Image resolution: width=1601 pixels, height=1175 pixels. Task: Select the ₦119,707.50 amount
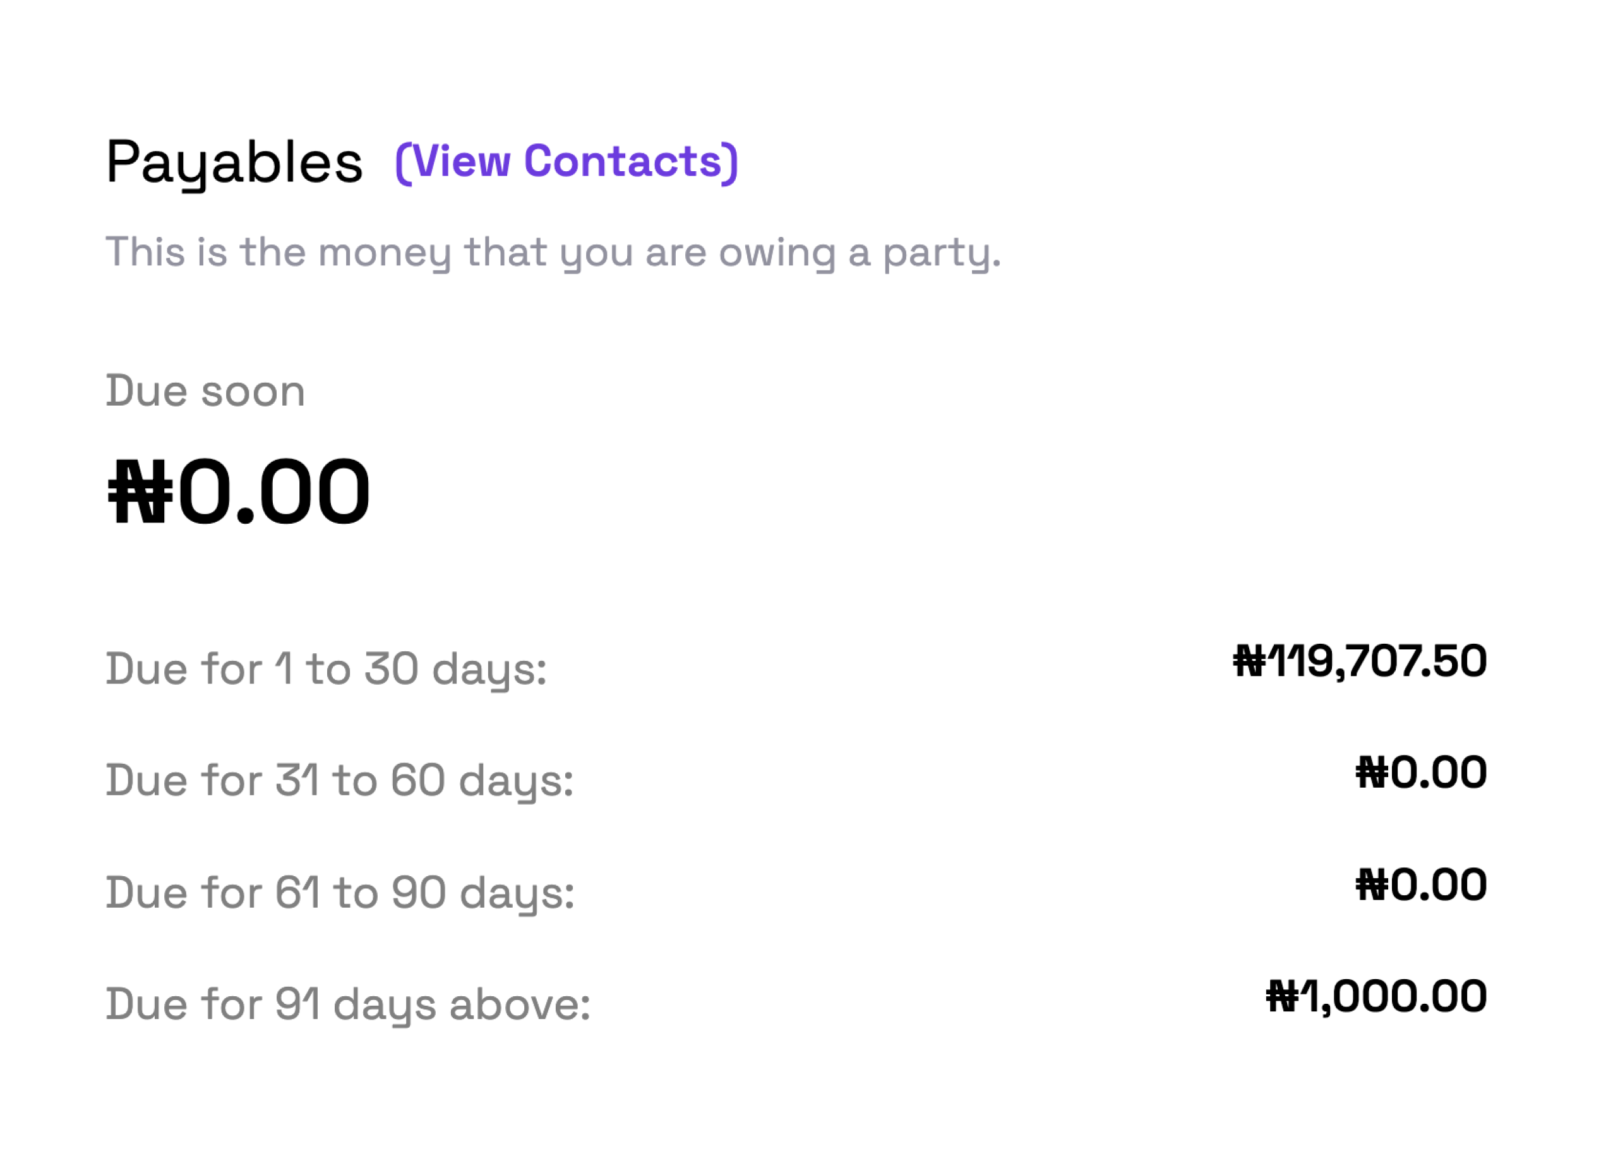point(1359,662)
